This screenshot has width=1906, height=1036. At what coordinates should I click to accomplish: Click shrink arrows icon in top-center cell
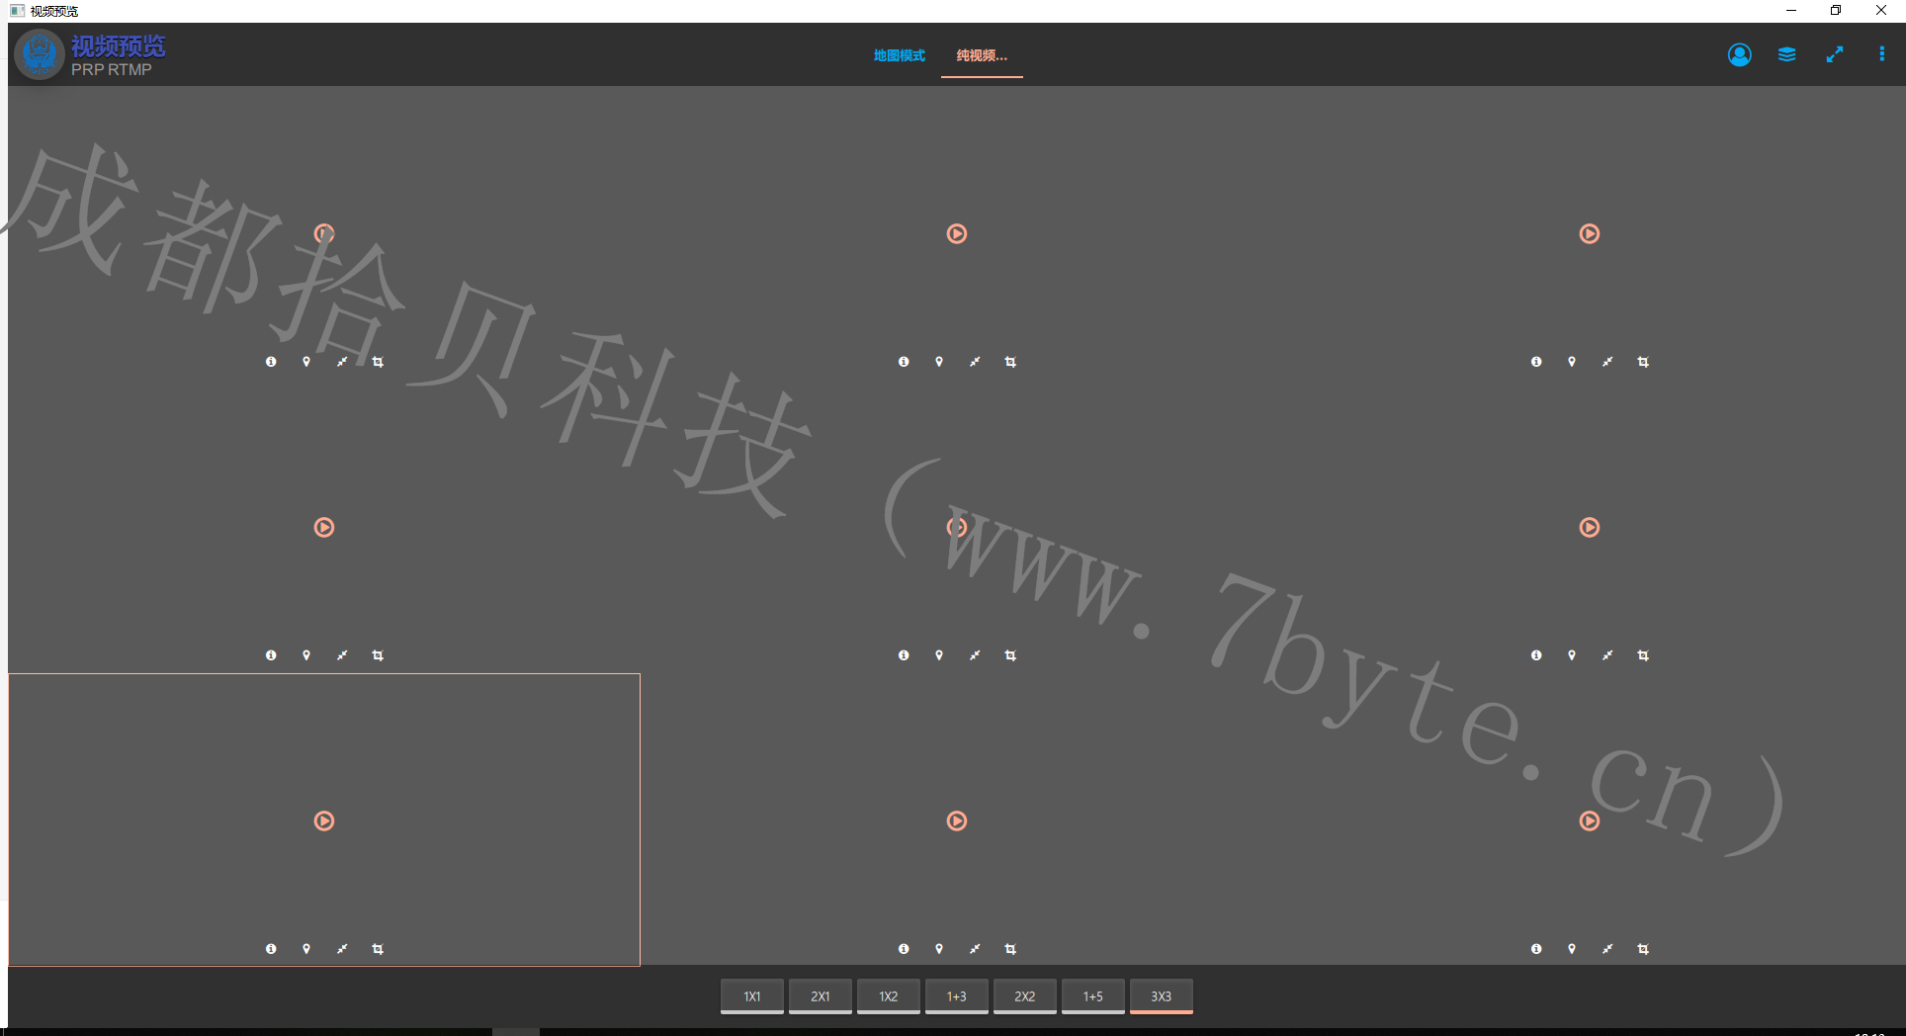[975, 362]
